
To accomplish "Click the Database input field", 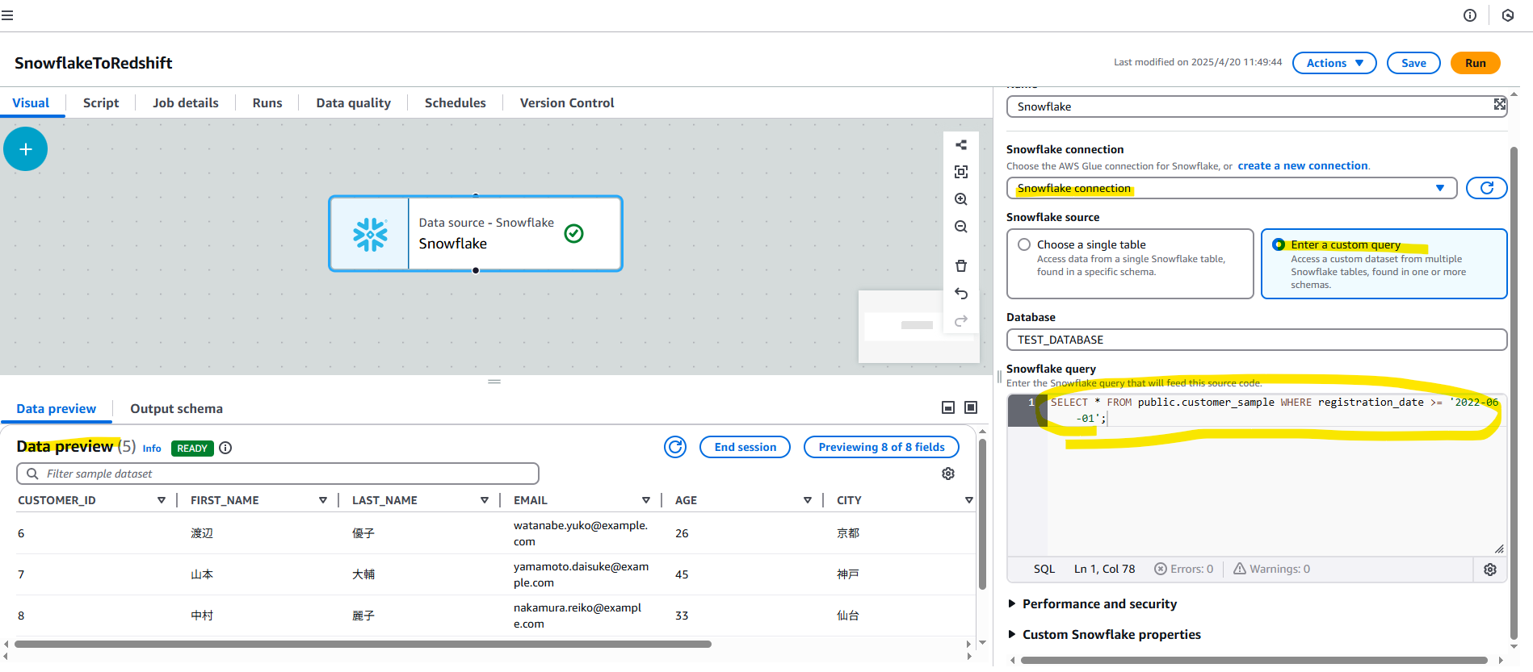I will (x=1257, y=340).
